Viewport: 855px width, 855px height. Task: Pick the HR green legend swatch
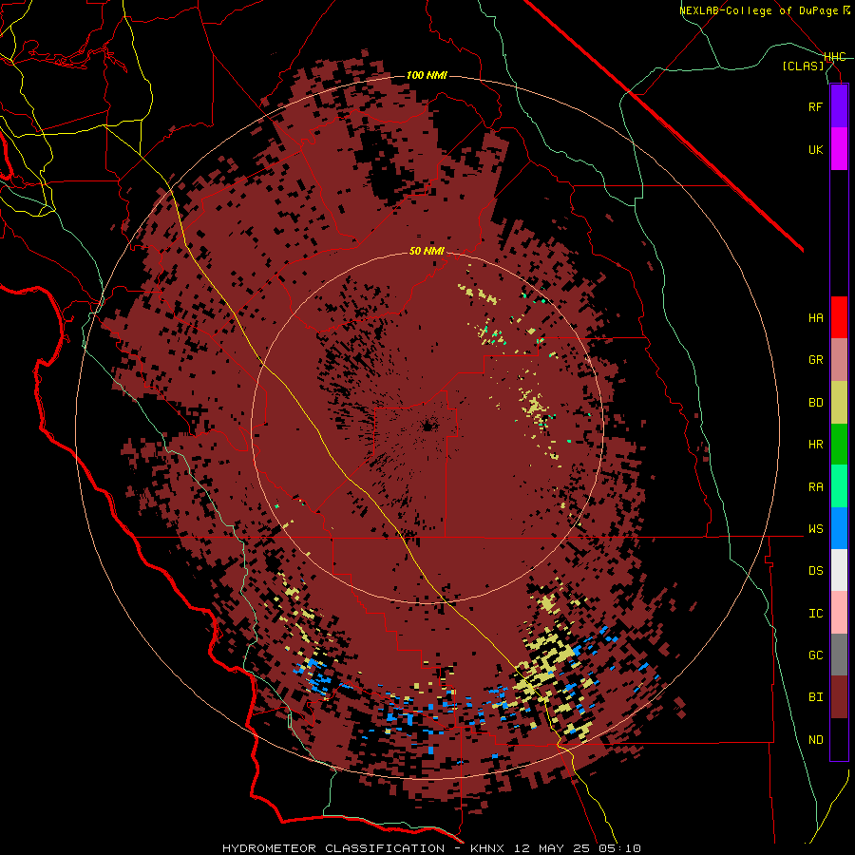[x=839, y=445]
